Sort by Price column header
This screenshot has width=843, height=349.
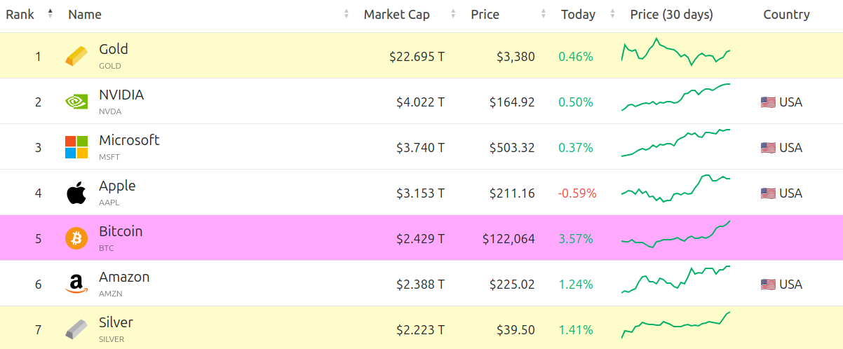coord(485,15)
